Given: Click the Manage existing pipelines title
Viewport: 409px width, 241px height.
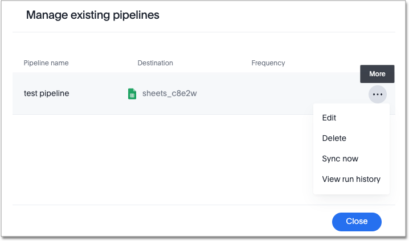Looking at the screenshot, I should point(93,15).
